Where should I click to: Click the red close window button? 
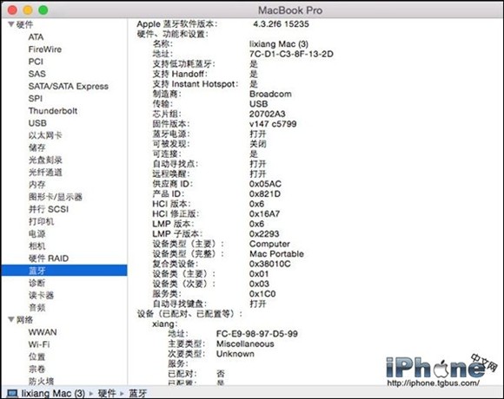click(x=12, y=10)
